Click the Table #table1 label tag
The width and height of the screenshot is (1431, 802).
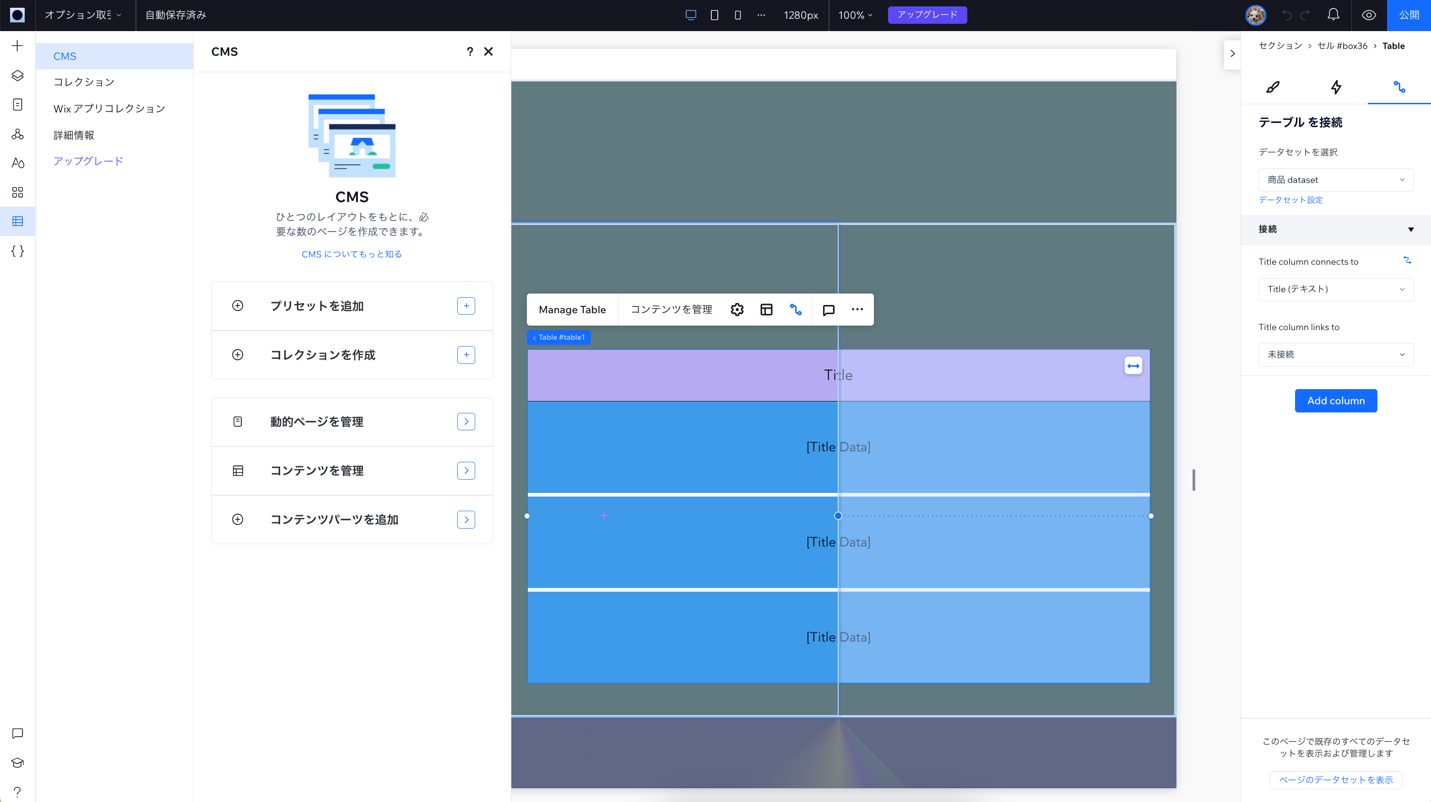[x=558, y=337]
